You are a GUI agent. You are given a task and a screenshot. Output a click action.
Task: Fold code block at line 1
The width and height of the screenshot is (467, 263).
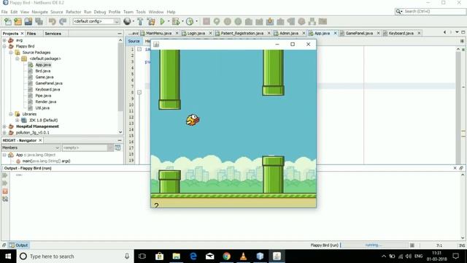[x=139, y=49]
